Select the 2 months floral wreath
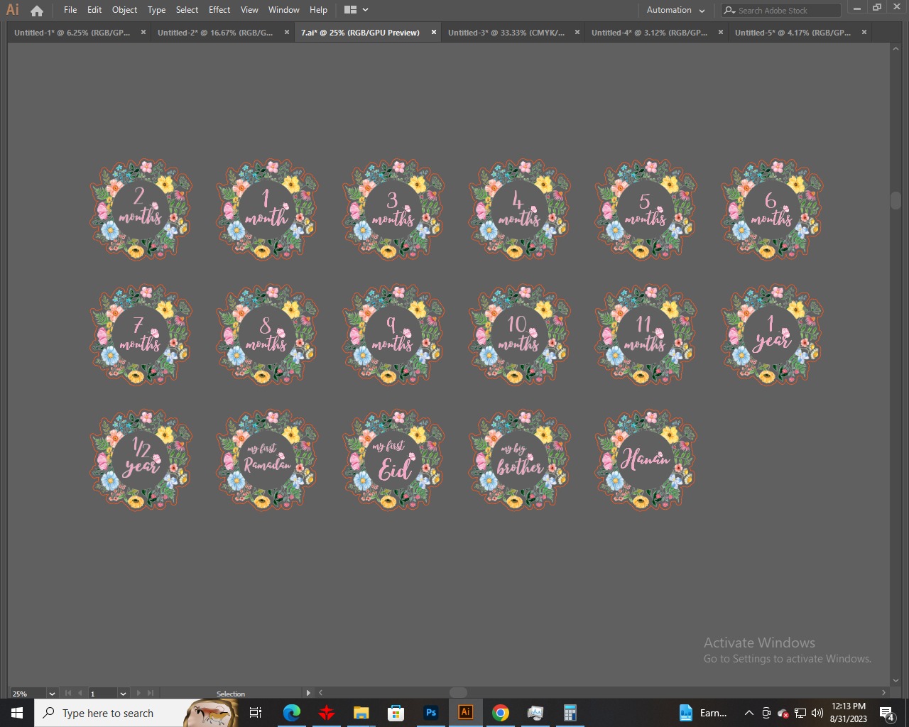Screen dimensions: 909x727 click(141, 209)
